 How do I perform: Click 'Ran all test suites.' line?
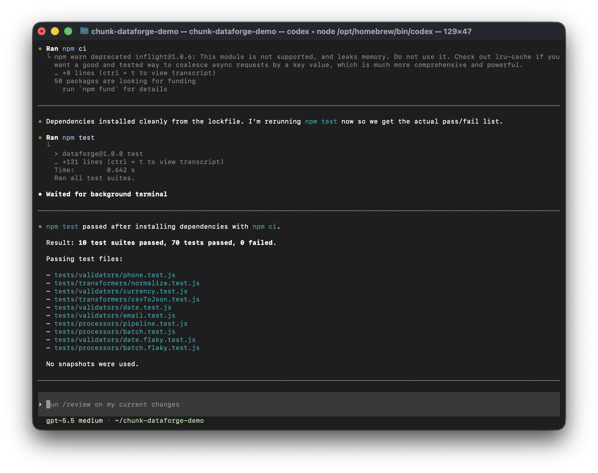(94, 178)
